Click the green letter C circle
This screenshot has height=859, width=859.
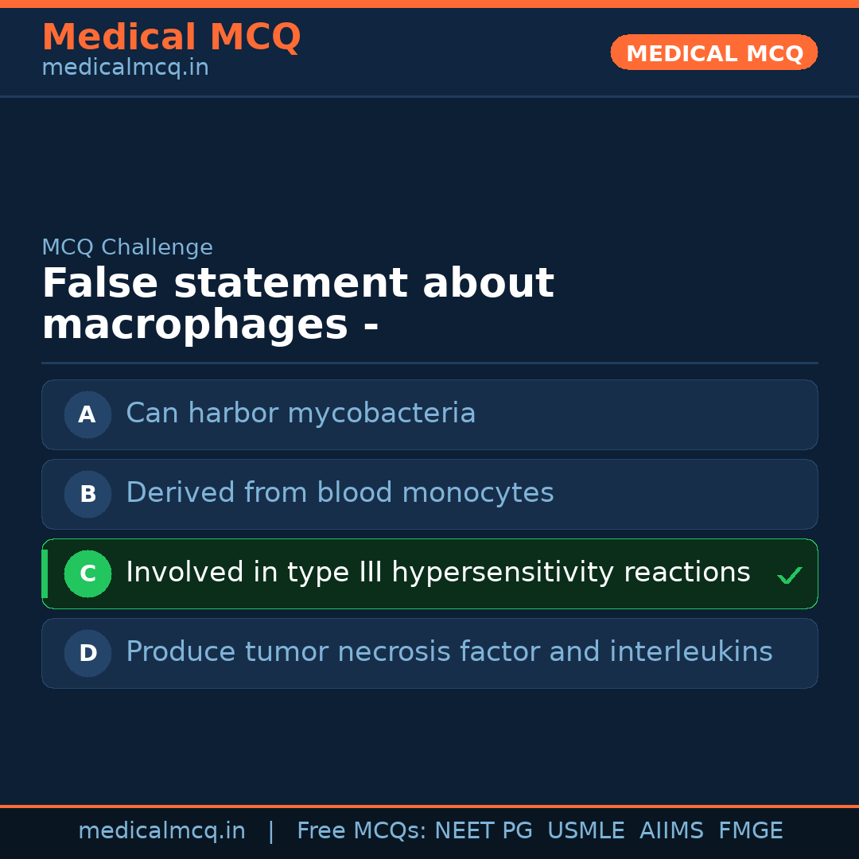(87, 573)
